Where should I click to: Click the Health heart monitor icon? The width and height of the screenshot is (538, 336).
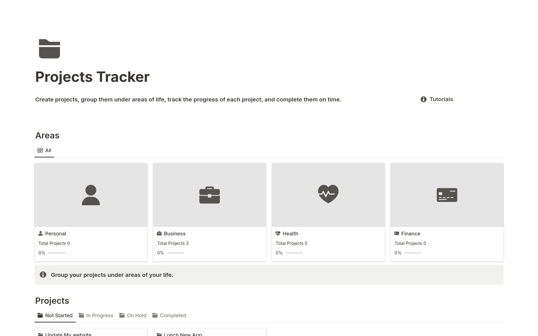[x=328, y=194]
